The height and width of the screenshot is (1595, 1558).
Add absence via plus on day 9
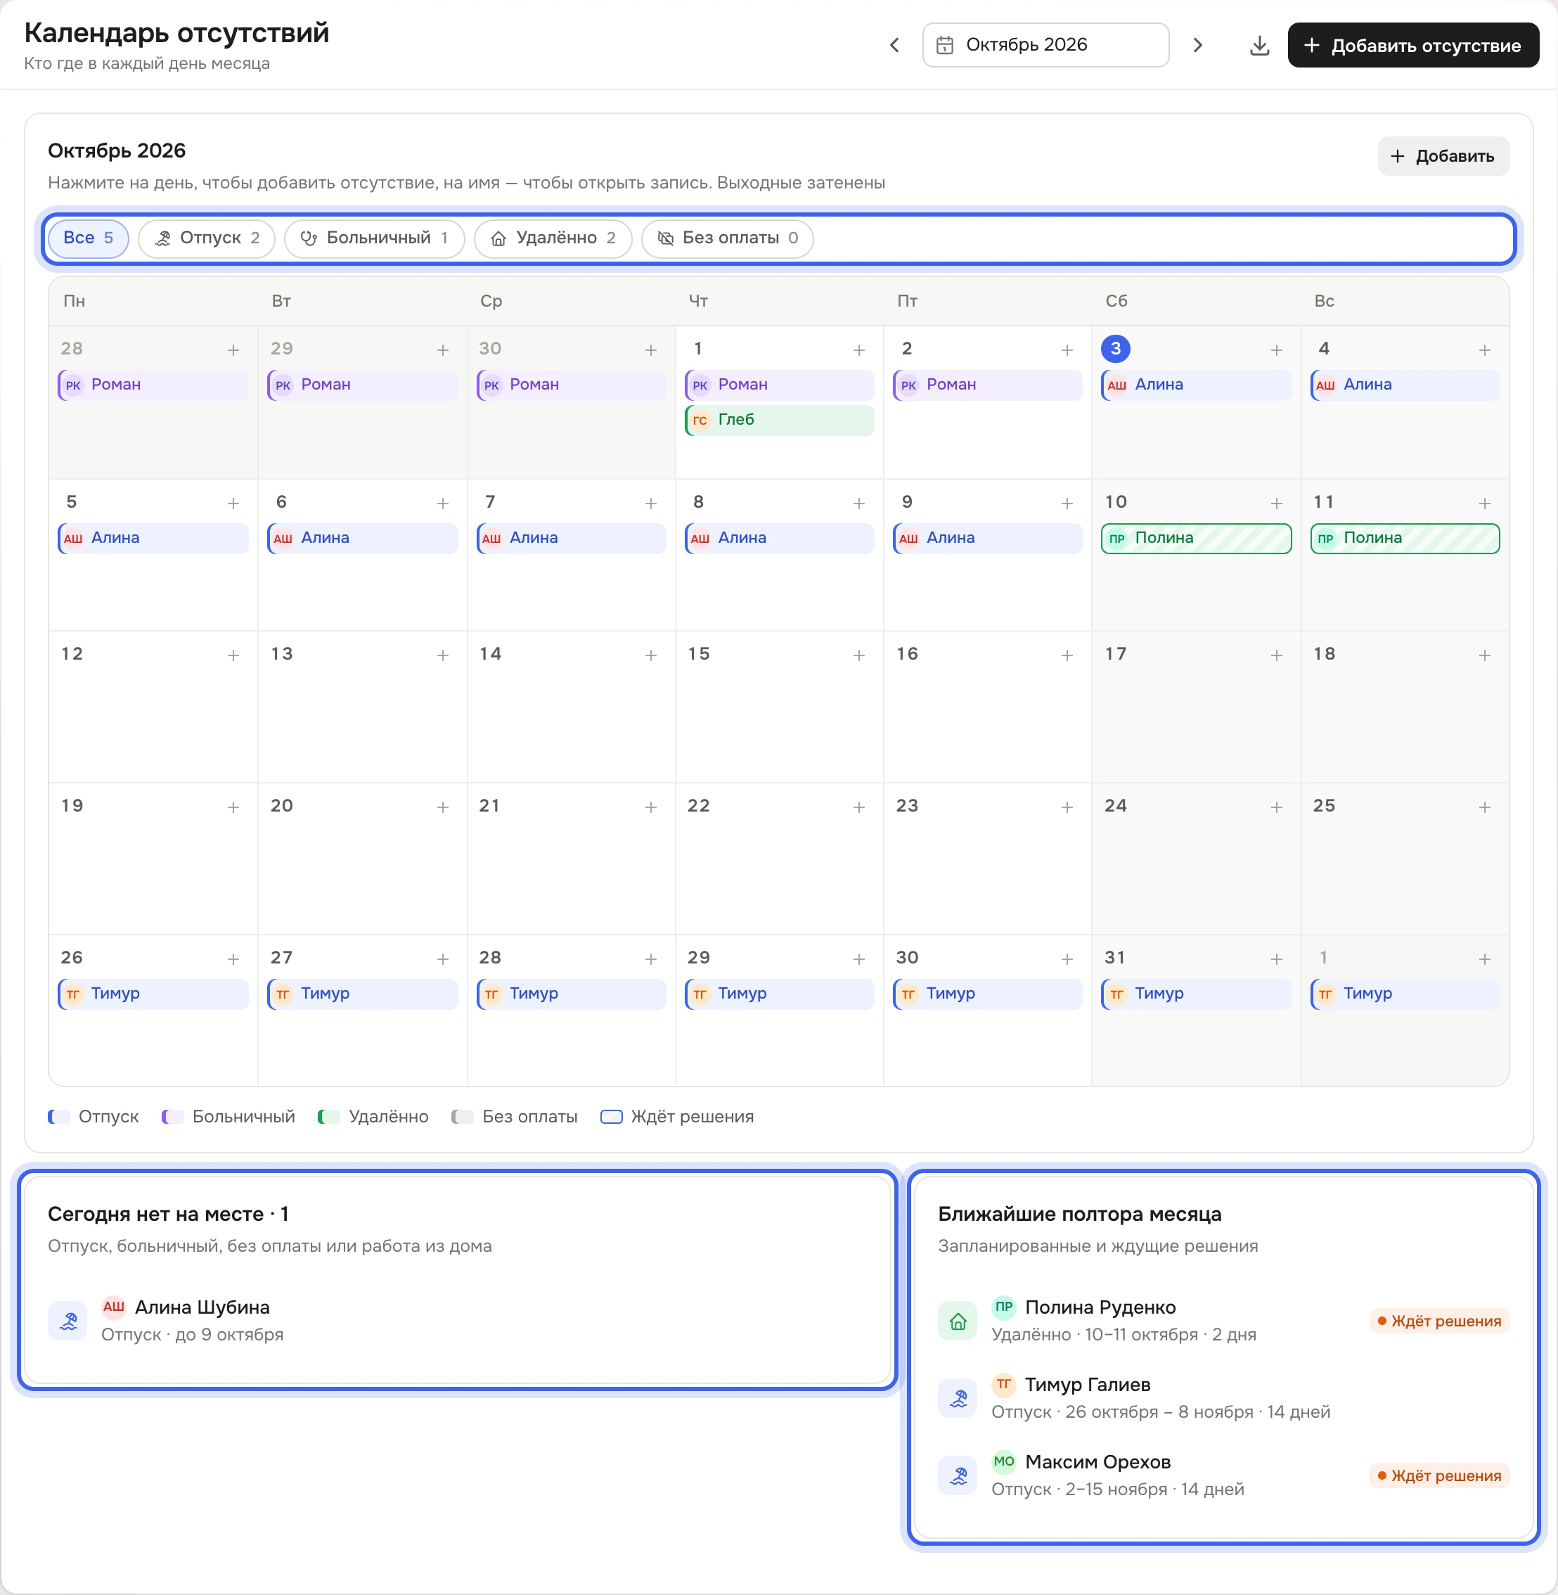click(1067, 504)
